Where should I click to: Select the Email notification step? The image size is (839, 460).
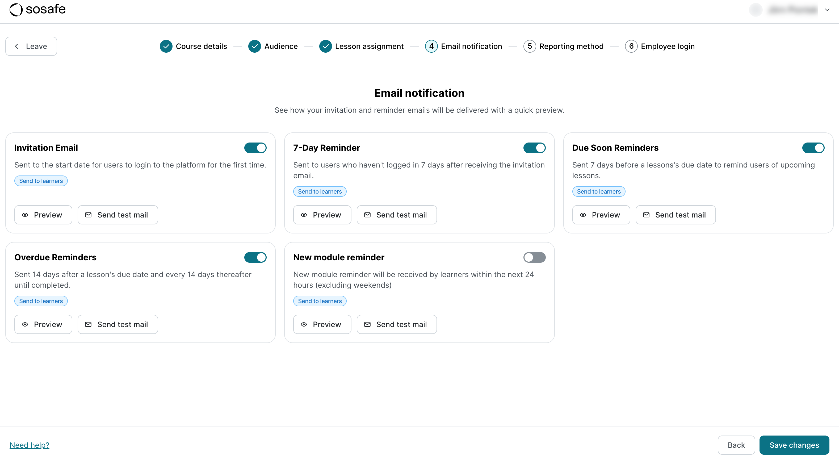coord(463,46)
